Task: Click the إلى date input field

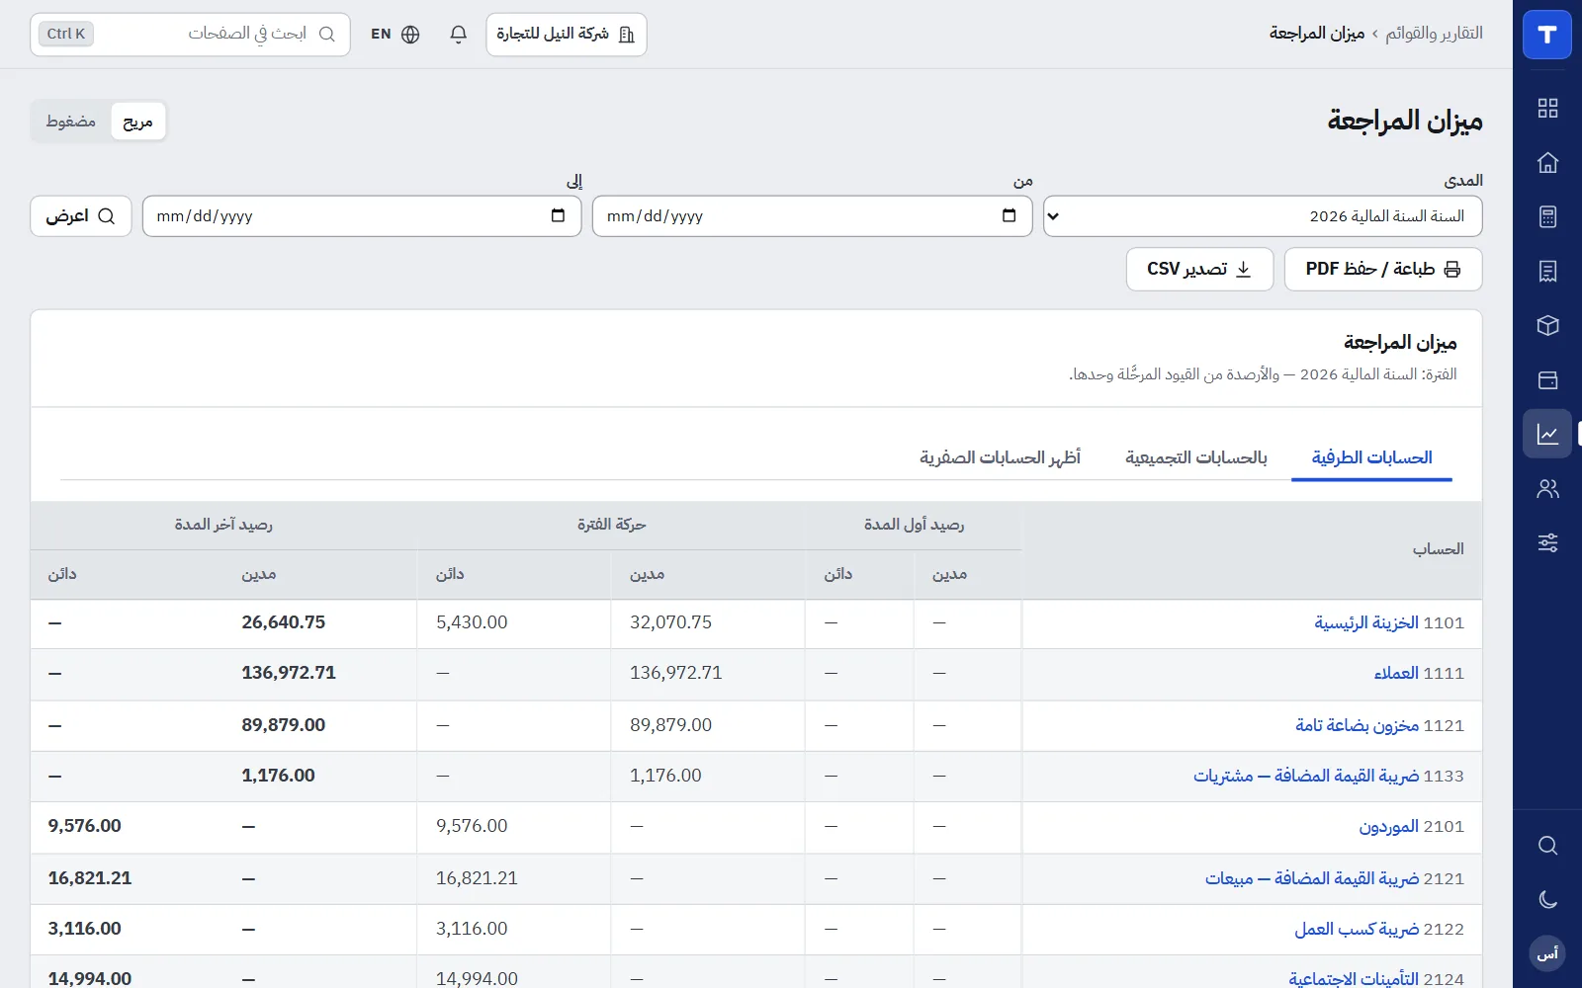Action: click(362, 216)
